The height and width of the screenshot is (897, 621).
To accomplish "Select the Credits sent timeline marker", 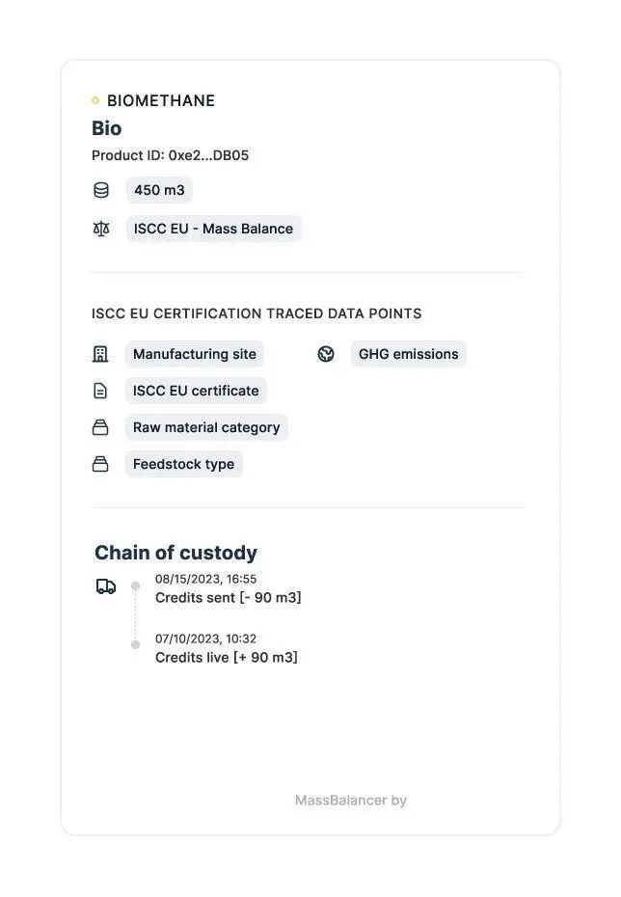I will tap(136, 585).
